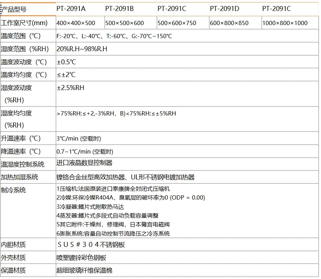Click the 制冷系统 row label

click(x=13, y=190)
